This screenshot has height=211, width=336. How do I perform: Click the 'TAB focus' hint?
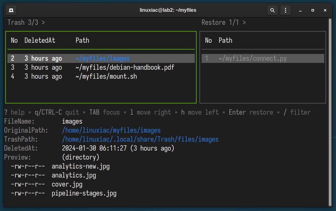tap(105, 112)
